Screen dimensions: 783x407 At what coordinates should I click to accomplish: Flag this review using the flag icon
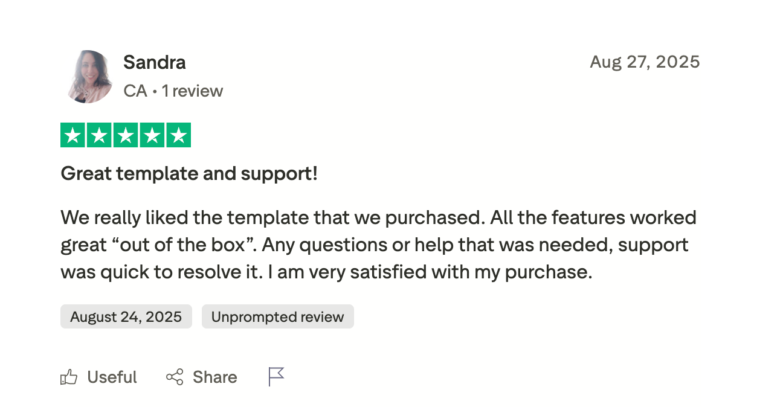pyautogui.click(x=276, y=377)
